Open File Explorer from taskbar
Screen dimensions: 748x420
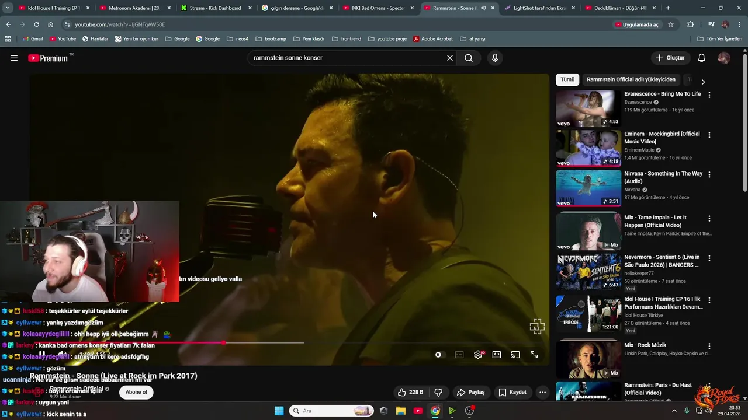(401, 411)
